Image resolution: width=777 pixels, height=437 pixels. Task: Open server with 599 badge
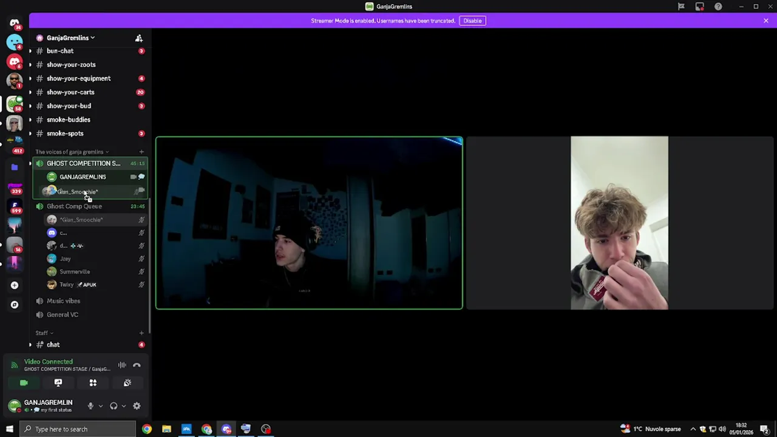tap(15, 206)
